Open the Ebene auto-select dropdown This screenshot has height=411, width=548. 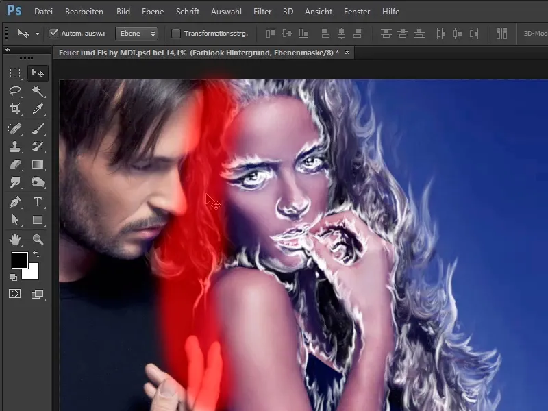136,34
